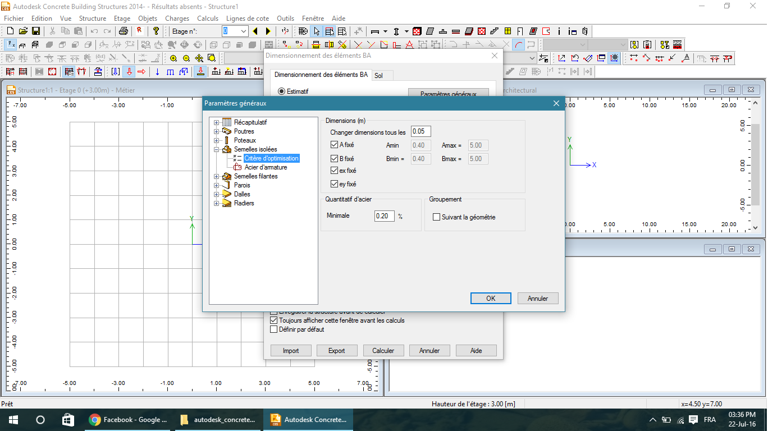Screen dimensions: 777x431
Task: Select the arrow pointer selection tool
Action: point(317,31)
